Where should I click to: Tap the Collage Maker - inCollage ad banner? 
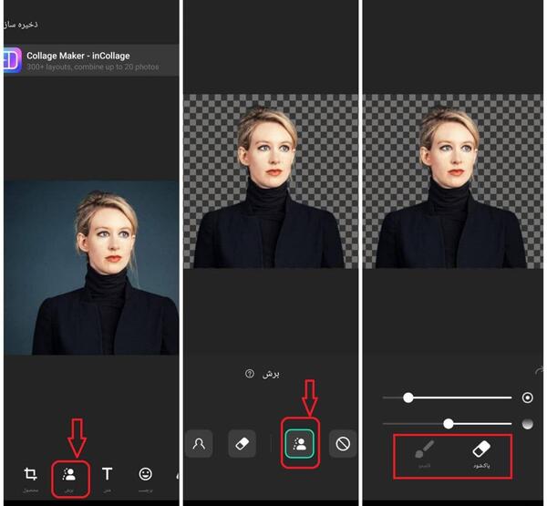tap(91, 60)
